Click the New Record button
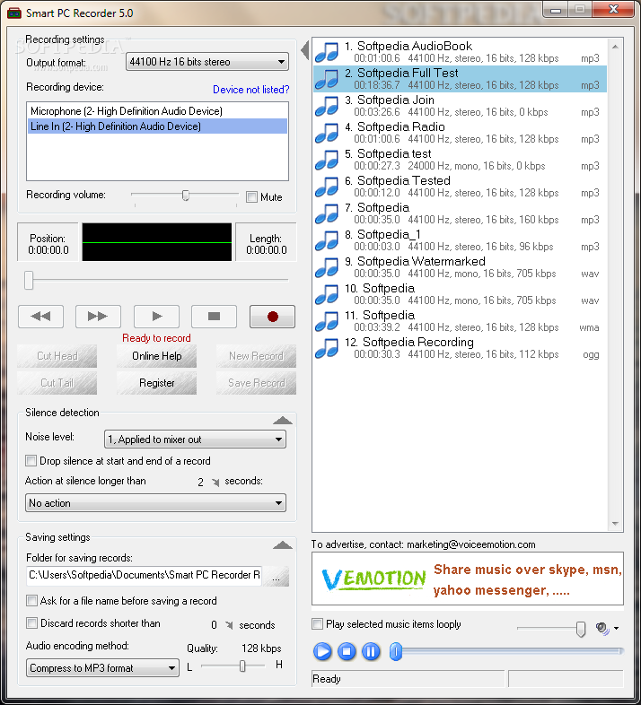 pyautogui.click(x=256, y=356)
